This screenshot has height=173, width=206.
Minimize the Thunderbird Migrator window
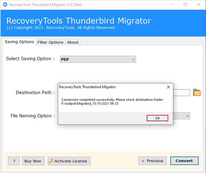[172, 5]
